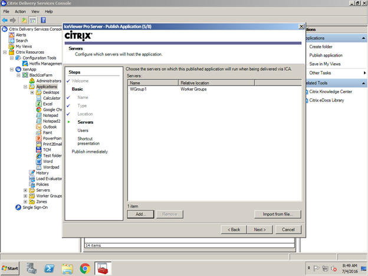Collapse the Configuration Tools node

[12, 58]
